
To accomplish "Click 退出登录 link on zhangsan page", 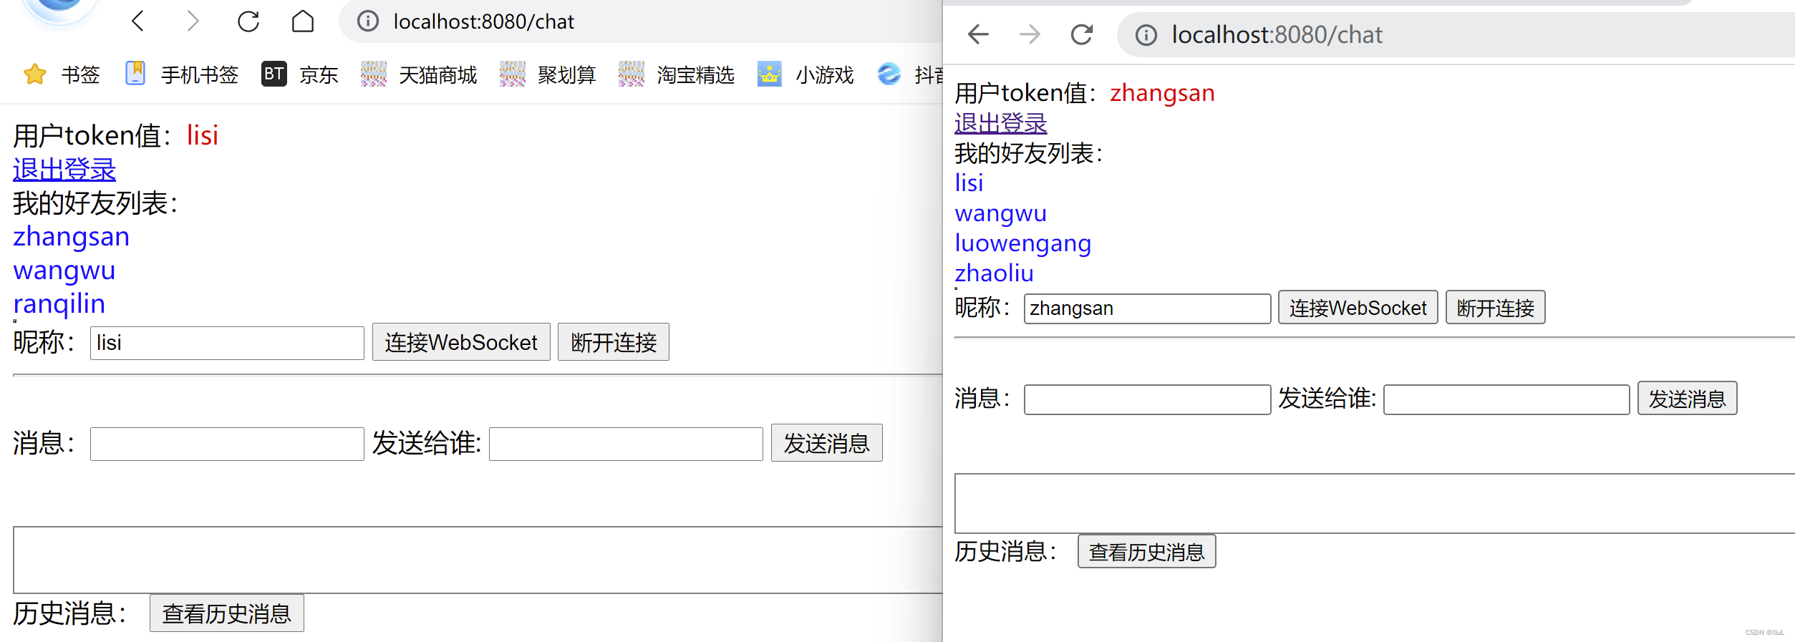I will tap(1001, 123).
